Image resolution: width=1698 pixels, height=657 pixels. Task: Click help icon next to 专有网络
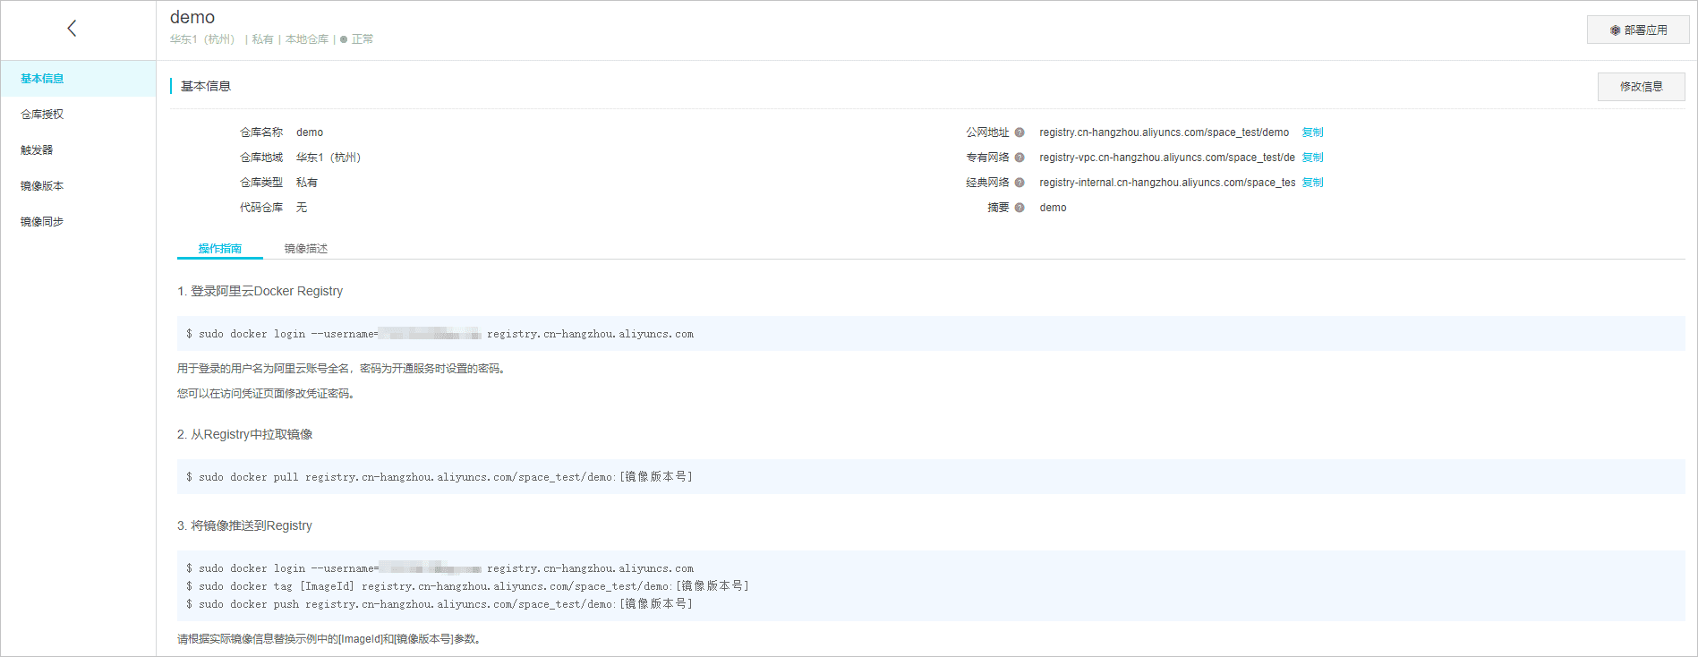coord(1020,158)
